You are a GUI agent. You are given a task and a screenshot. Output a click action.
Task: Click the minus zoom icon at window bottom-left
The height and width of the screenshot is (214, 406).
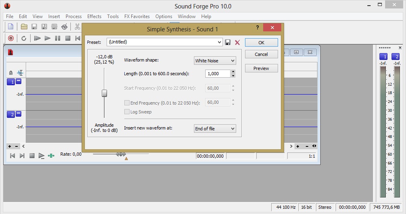coord(16,146)
